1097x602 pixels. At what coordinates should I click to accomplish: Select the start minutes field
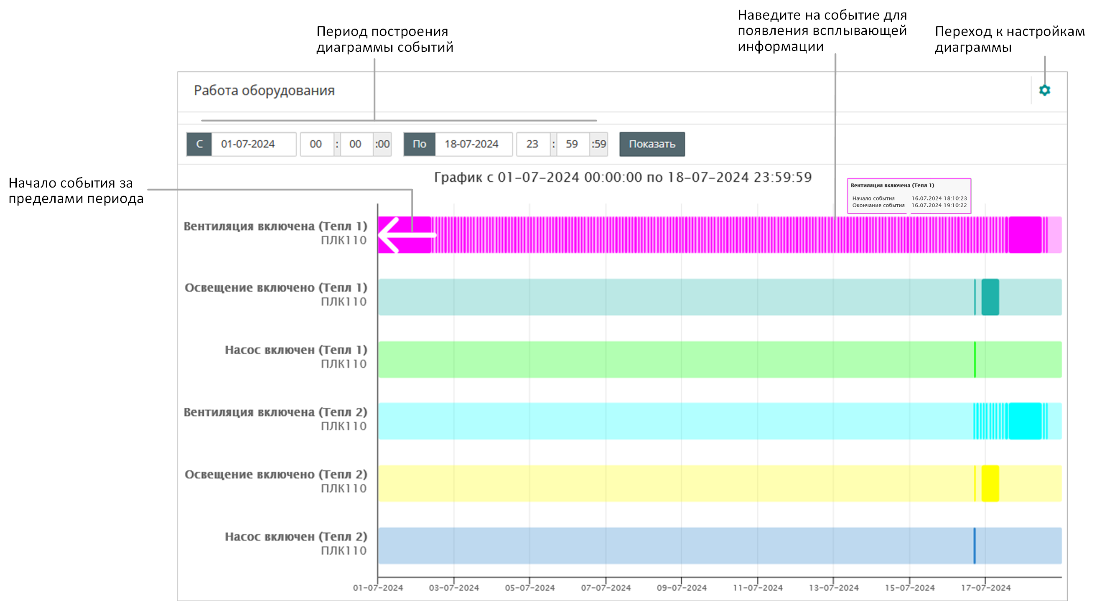click(x=355, y=144)
